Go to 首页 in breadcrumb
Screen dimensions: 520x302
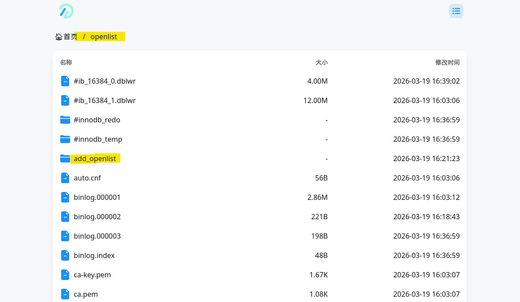(x=70, y=37)
